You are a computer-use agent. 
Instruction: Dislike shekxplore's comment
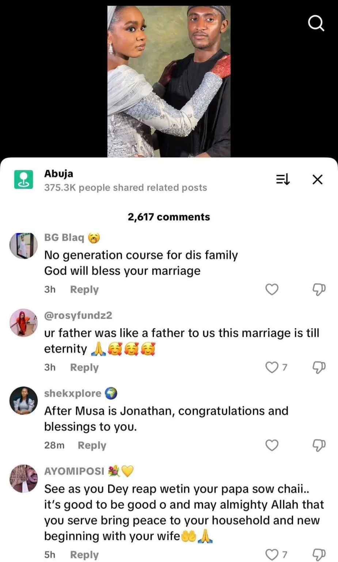pos(319,445)
